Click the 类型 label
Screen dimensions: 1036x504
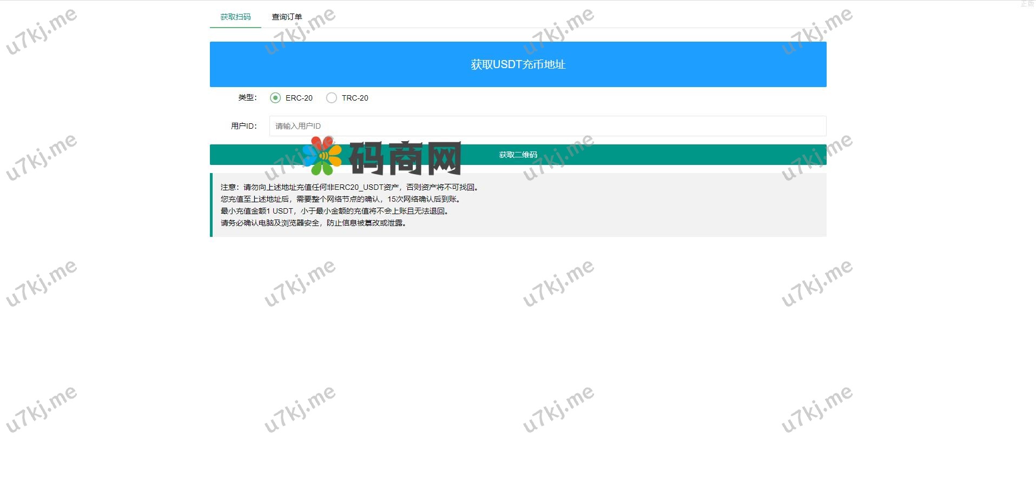(x=247, y=98)
